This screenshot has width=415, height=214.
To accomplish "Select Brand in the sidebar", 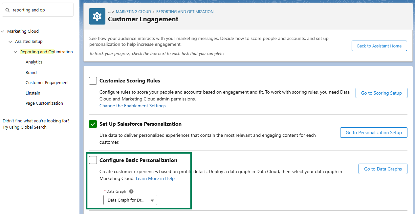I will [31, 73].
